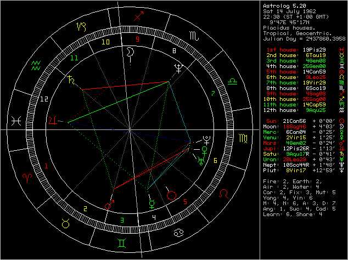Select the Neptune trident symbol in the chart wheel
This screenshot has width=348, height=260.
click(178, 69)
